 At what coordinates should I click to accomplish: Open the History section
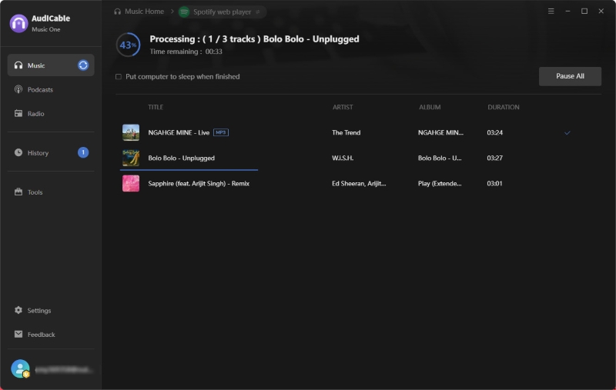pyautogui.click(x=51, y=152)
